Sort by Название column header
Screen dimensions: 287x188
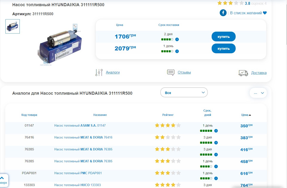100,115
